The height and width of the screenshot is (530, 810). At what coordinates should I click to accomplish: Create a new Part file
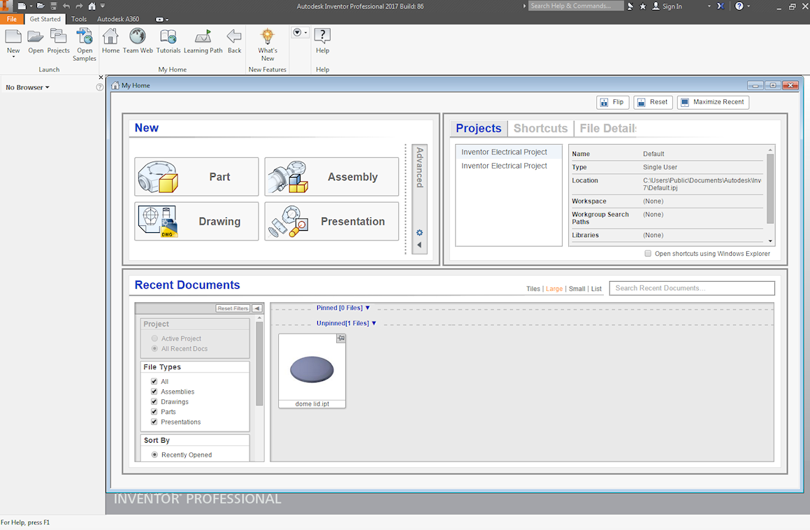[196, 177]
